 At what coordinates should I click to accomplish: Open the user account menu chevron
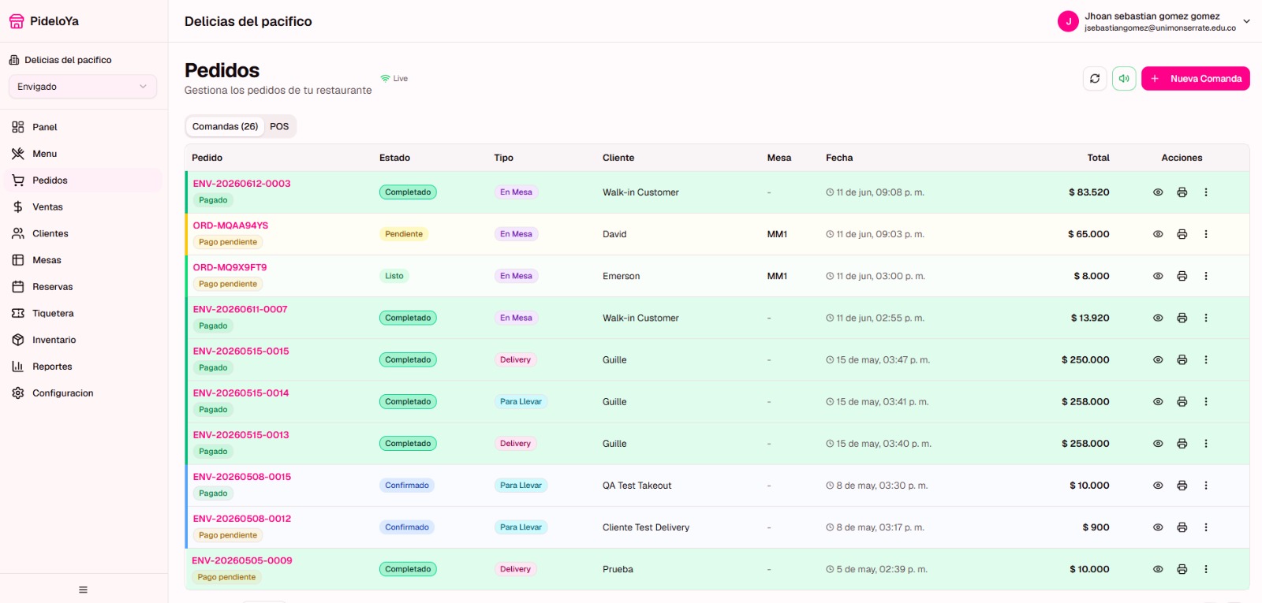tap(1246, 21)
